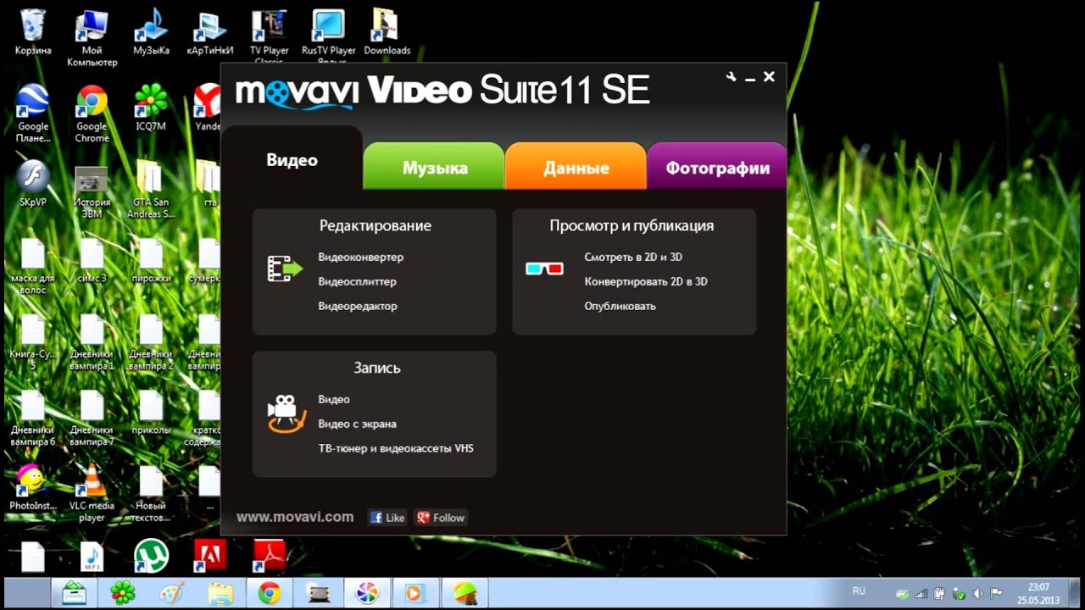Screen dimensions: 1085x610
Task: Select Дневники вампира 6 document
Action: tap(33, 418)
